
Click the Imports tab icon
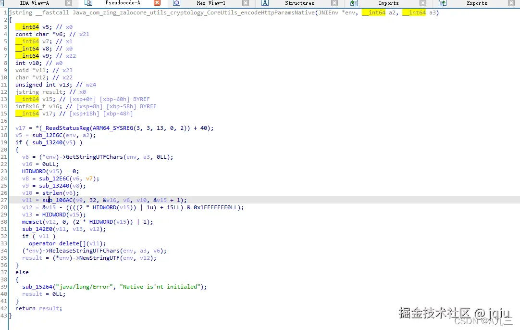(354, 3)
